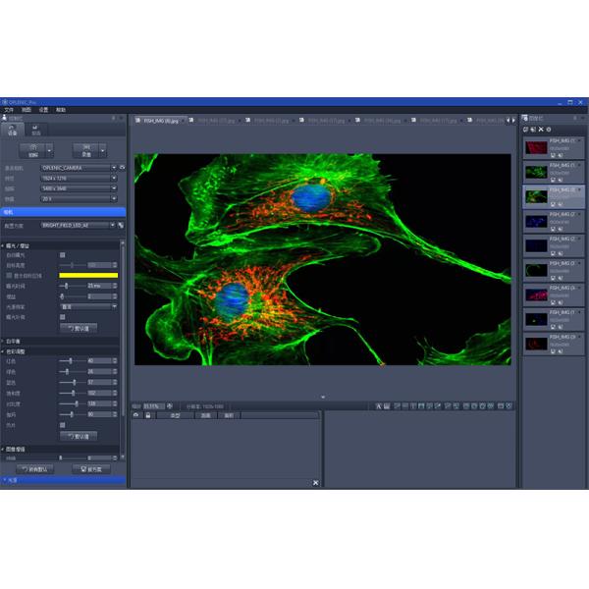Switch to the 设备 tab in the left panel

13,130
